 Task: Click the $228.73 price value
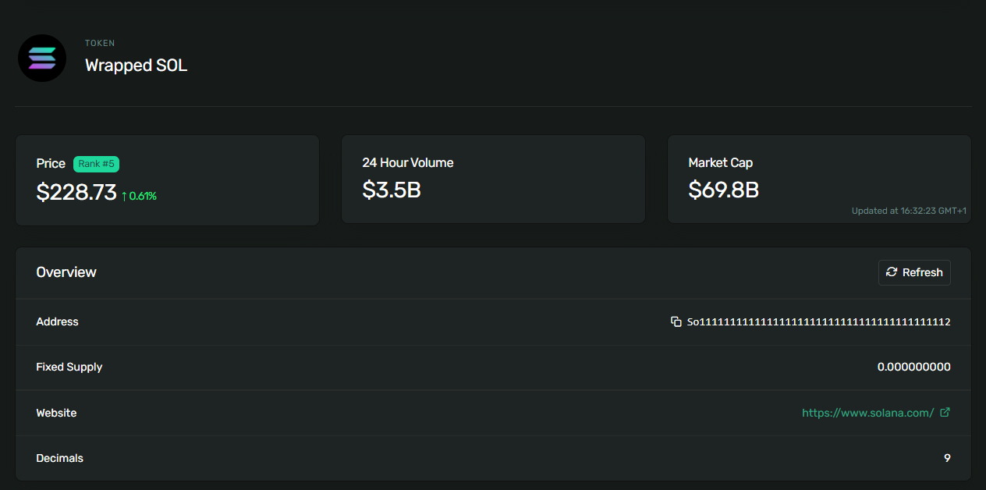pos(76,193)
